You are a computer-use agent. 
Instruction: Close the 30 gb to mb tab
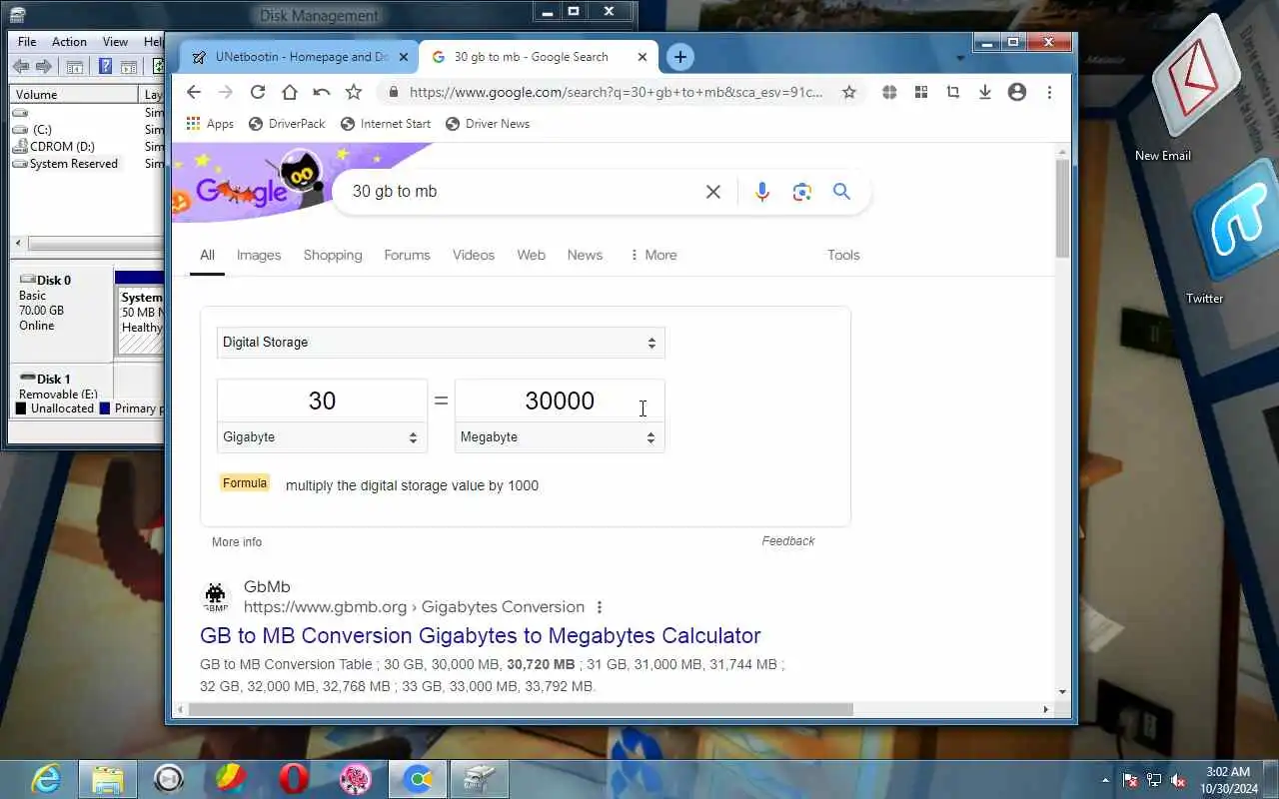[642, 57]
